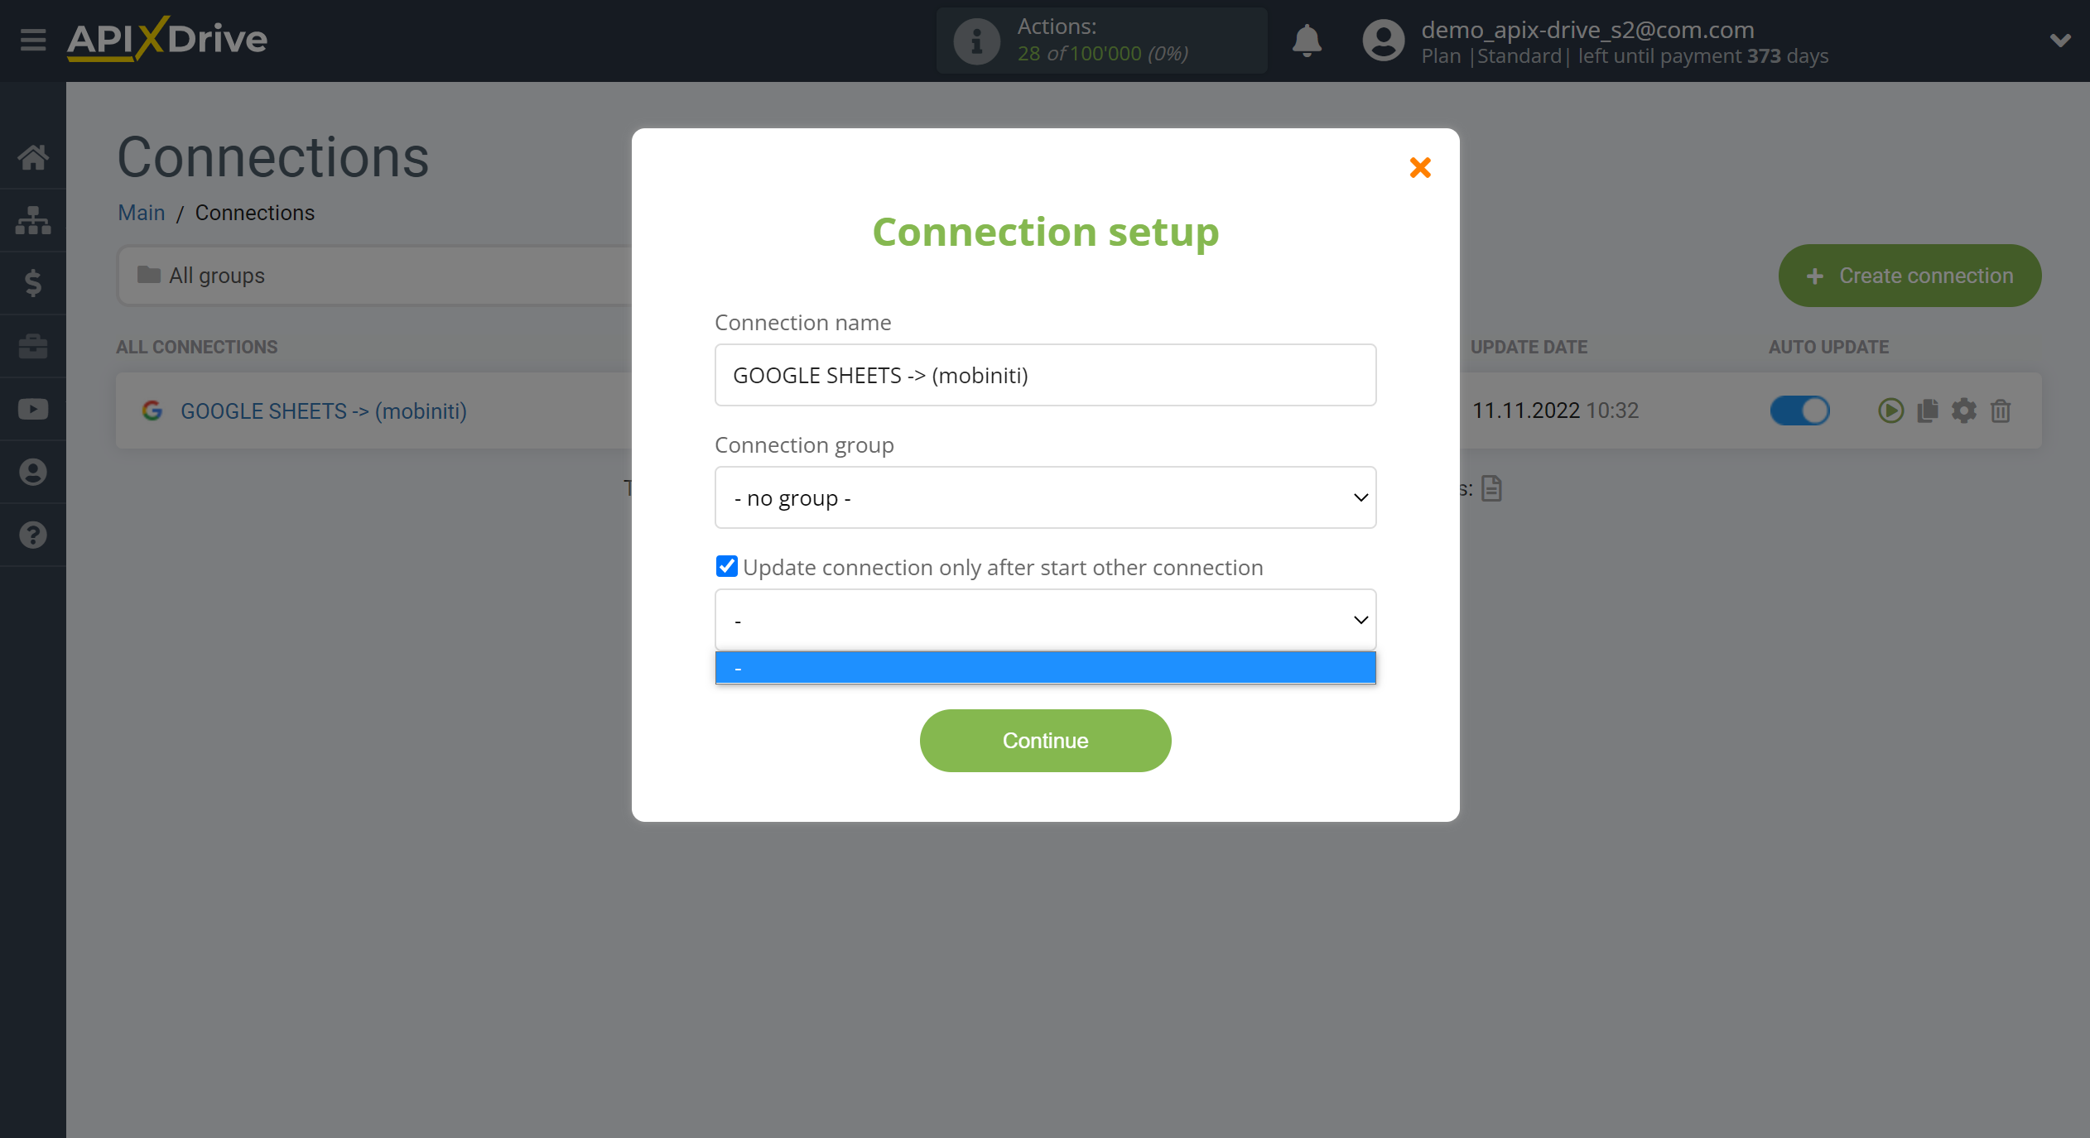Click the Connection name input field

[1044, 374]
